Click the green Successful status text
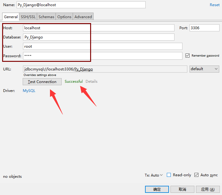222x195 pixels. tap(74, 82)
